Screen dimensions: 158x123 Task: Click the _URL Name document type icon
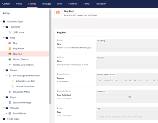(10, 32)
